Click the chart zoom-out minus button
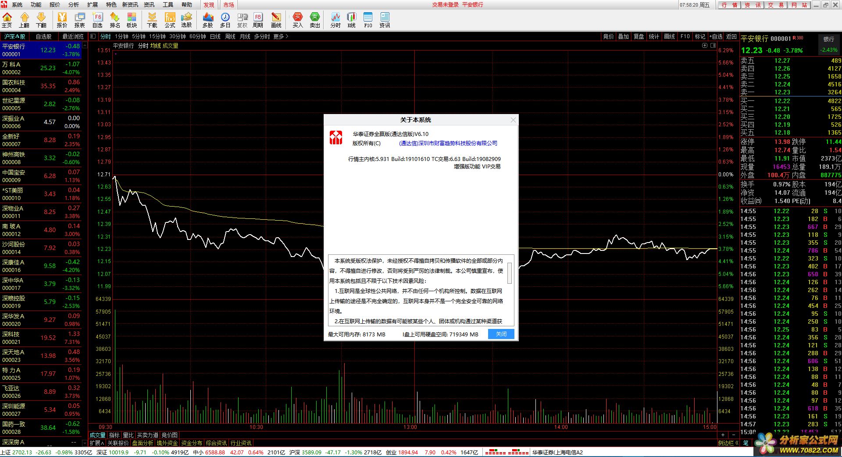Screen dimensions: 842x457 pos(733,435)
